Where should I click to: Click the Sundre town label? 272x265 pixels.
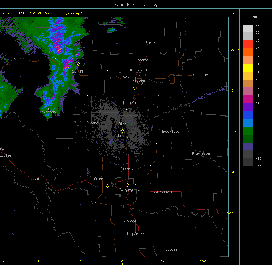pos(92,123)
